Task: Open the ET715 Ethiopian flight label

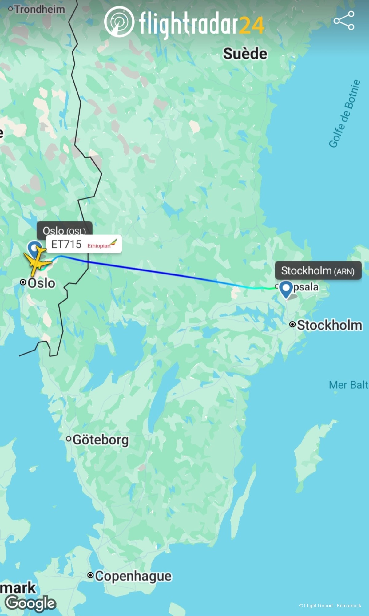Action: [x=84, y=244]
